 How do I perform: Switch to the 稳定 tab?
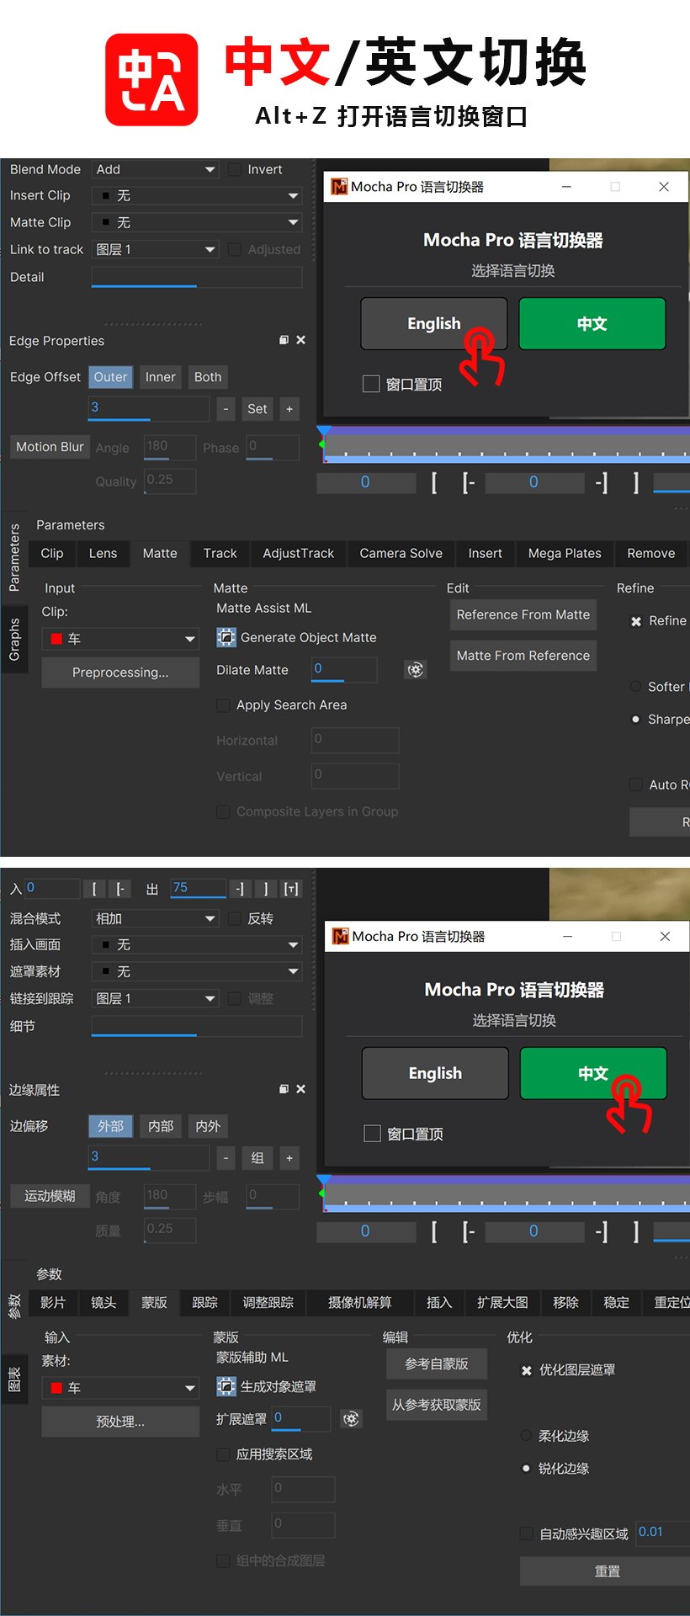click(x=616, y=1302)
